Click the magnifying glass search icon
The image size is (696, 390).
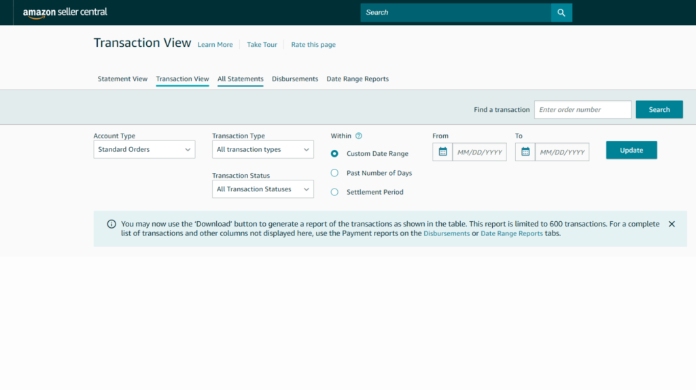pos(561,12)
